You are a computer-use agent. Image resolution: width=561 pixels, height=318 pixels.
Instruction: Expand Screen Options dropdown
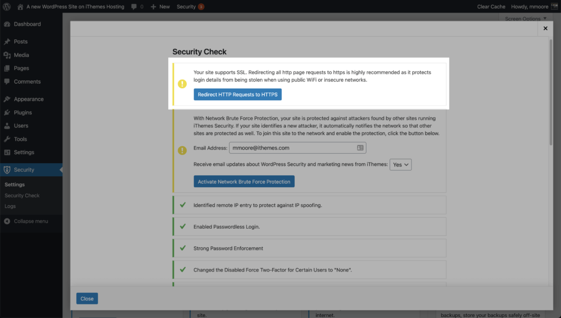(x=525, y=19)
